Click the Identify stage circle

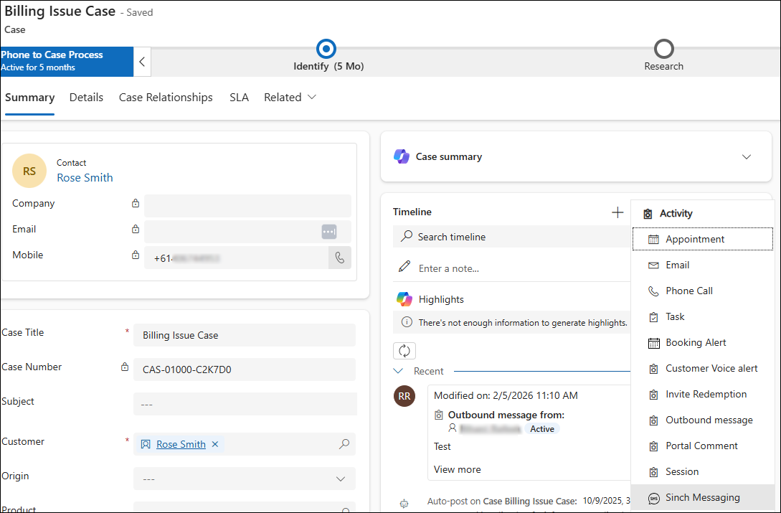(326, 49)
